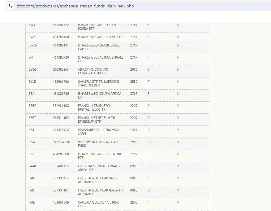
Task: Select the EWZ ticker cell
Action: 32,37
